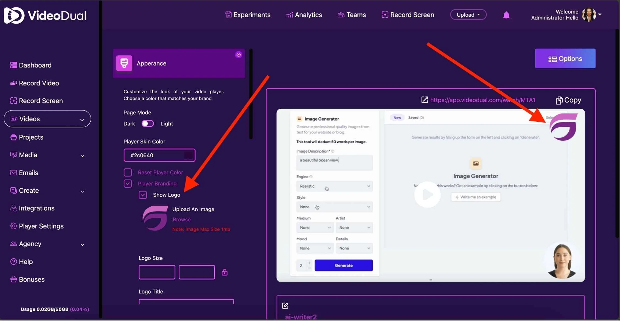The width and height of the screenshot is (620, 321).
Task: Click the Player Skin Color swatch
Action: point(189,155)
